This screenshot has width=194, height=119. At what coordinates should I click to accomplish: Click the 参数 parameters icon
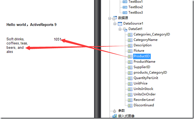click(115, 111)
